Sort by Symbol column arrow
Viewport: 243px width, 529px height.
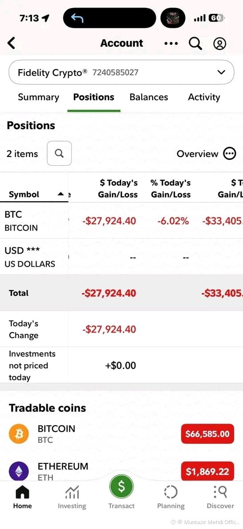coord(61,194)
